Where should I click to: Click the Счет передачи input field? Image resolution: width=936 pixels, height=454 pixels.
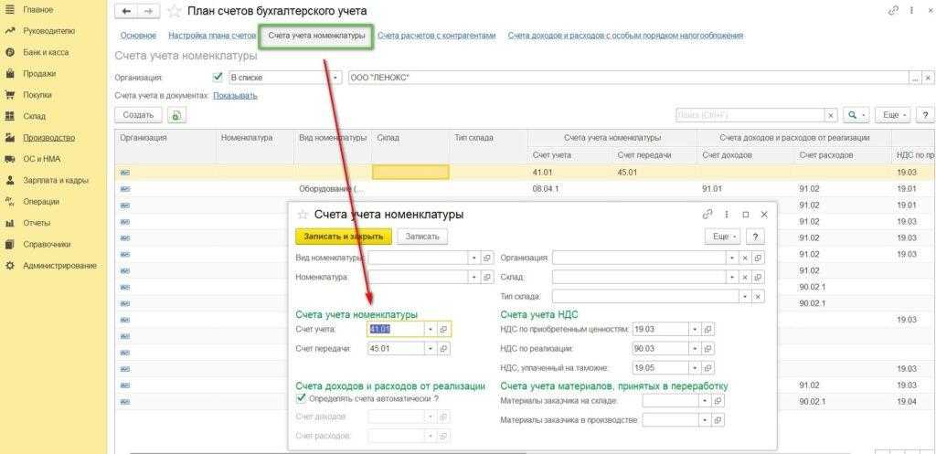click(x=394, y=349)
